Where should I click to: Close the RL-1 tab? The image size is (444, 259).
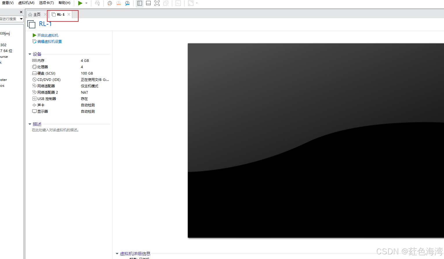coord(69,14)
